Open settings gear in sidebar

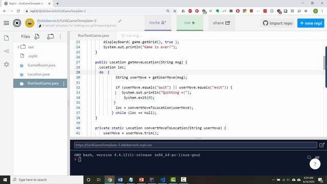(x=7, y=64)
